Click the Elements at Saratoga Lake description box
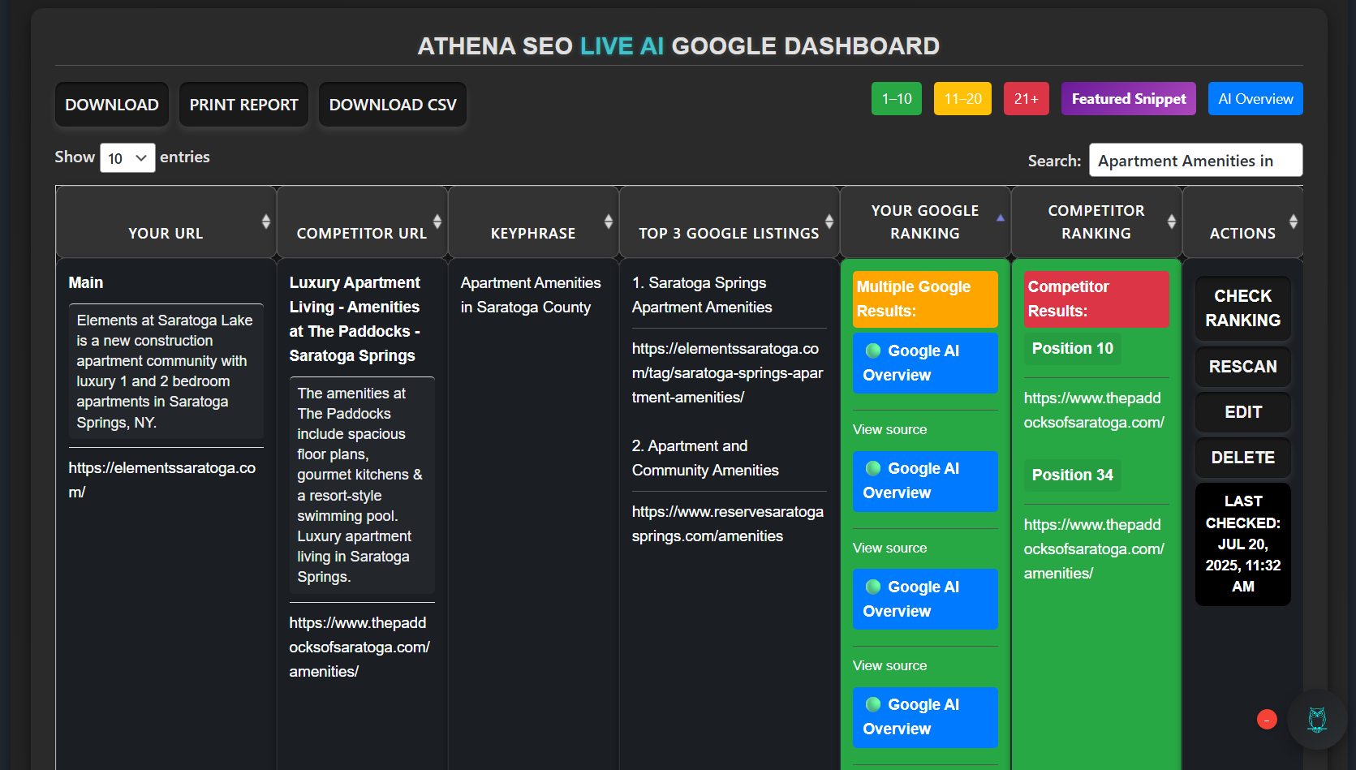 (166, 372)
